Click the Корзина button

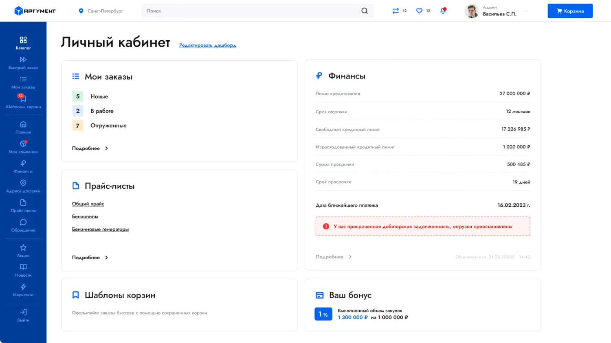pyautogui.click(x=570, y=11)
